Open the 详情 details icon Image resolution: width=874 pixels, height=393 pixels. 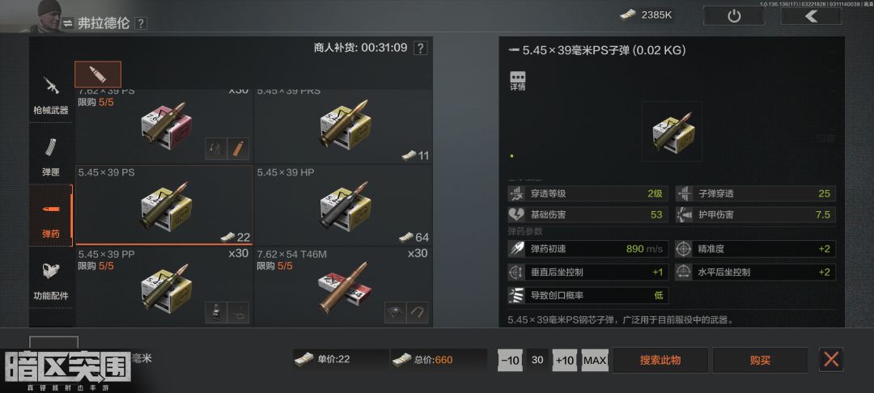[x=518, y=81]
